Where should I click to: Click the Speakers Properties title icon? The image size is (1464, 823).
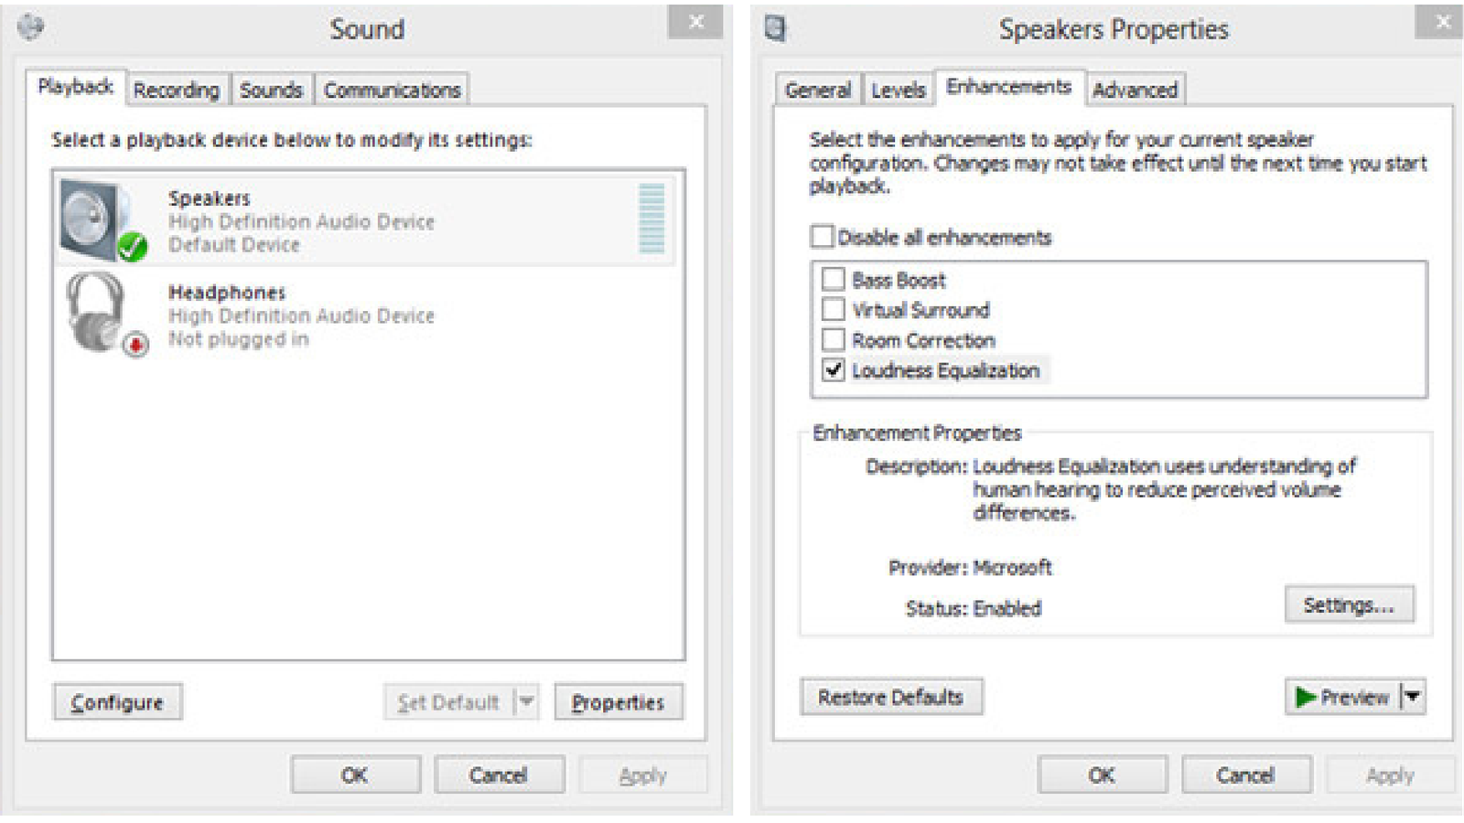pos(775,28)
